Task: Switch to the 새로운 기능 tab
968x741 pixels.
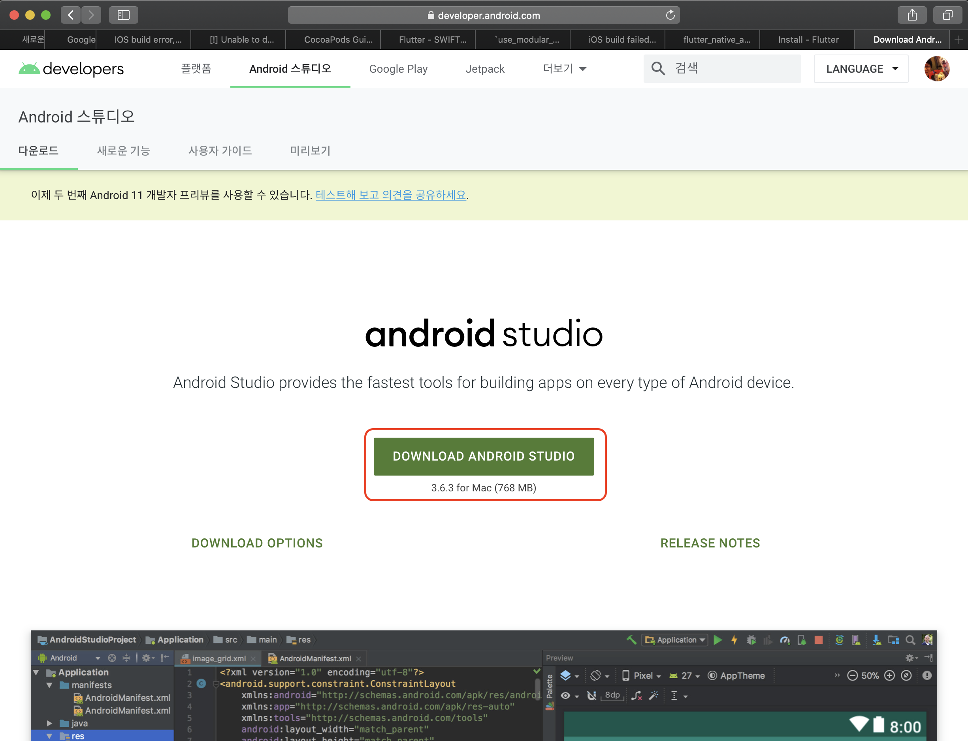Action: coord(124,151)
